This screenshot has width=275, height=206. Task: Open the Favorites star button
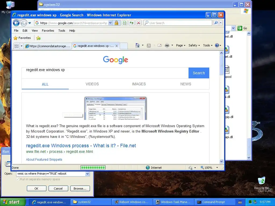(22, 38)
